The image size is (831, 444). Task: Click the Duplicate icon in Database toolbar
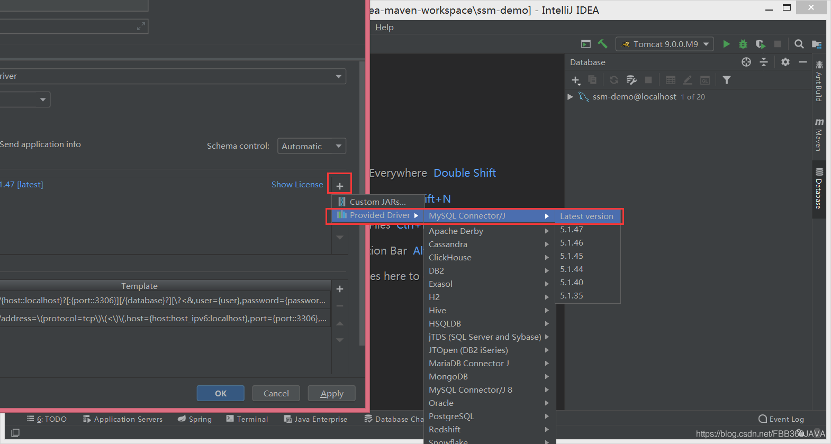click(592, 80)
